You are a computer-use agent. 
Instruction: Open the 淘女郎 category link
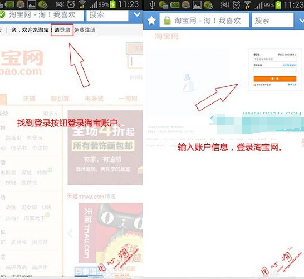29,208
